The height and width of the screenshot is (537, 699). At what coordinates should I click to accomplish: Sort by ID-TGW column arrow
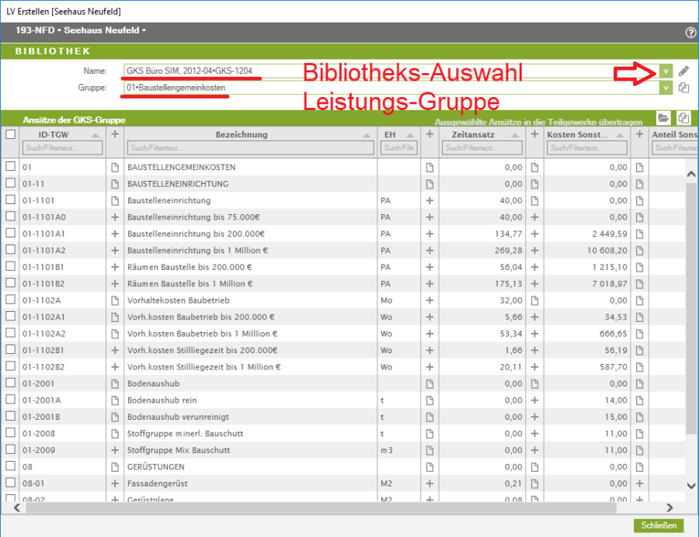(x=96, y=135)
